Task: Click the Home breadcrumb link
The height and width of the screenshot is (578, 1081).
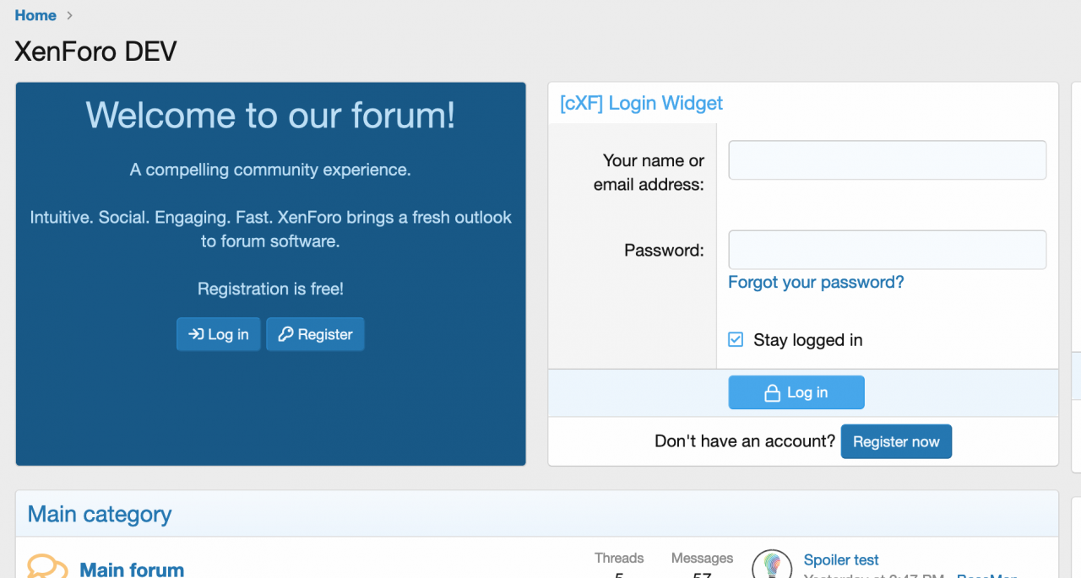Action: click(x=35, y=15)
